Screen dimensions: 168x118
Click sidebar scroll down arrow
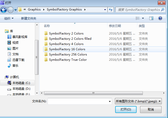(37, 93)
